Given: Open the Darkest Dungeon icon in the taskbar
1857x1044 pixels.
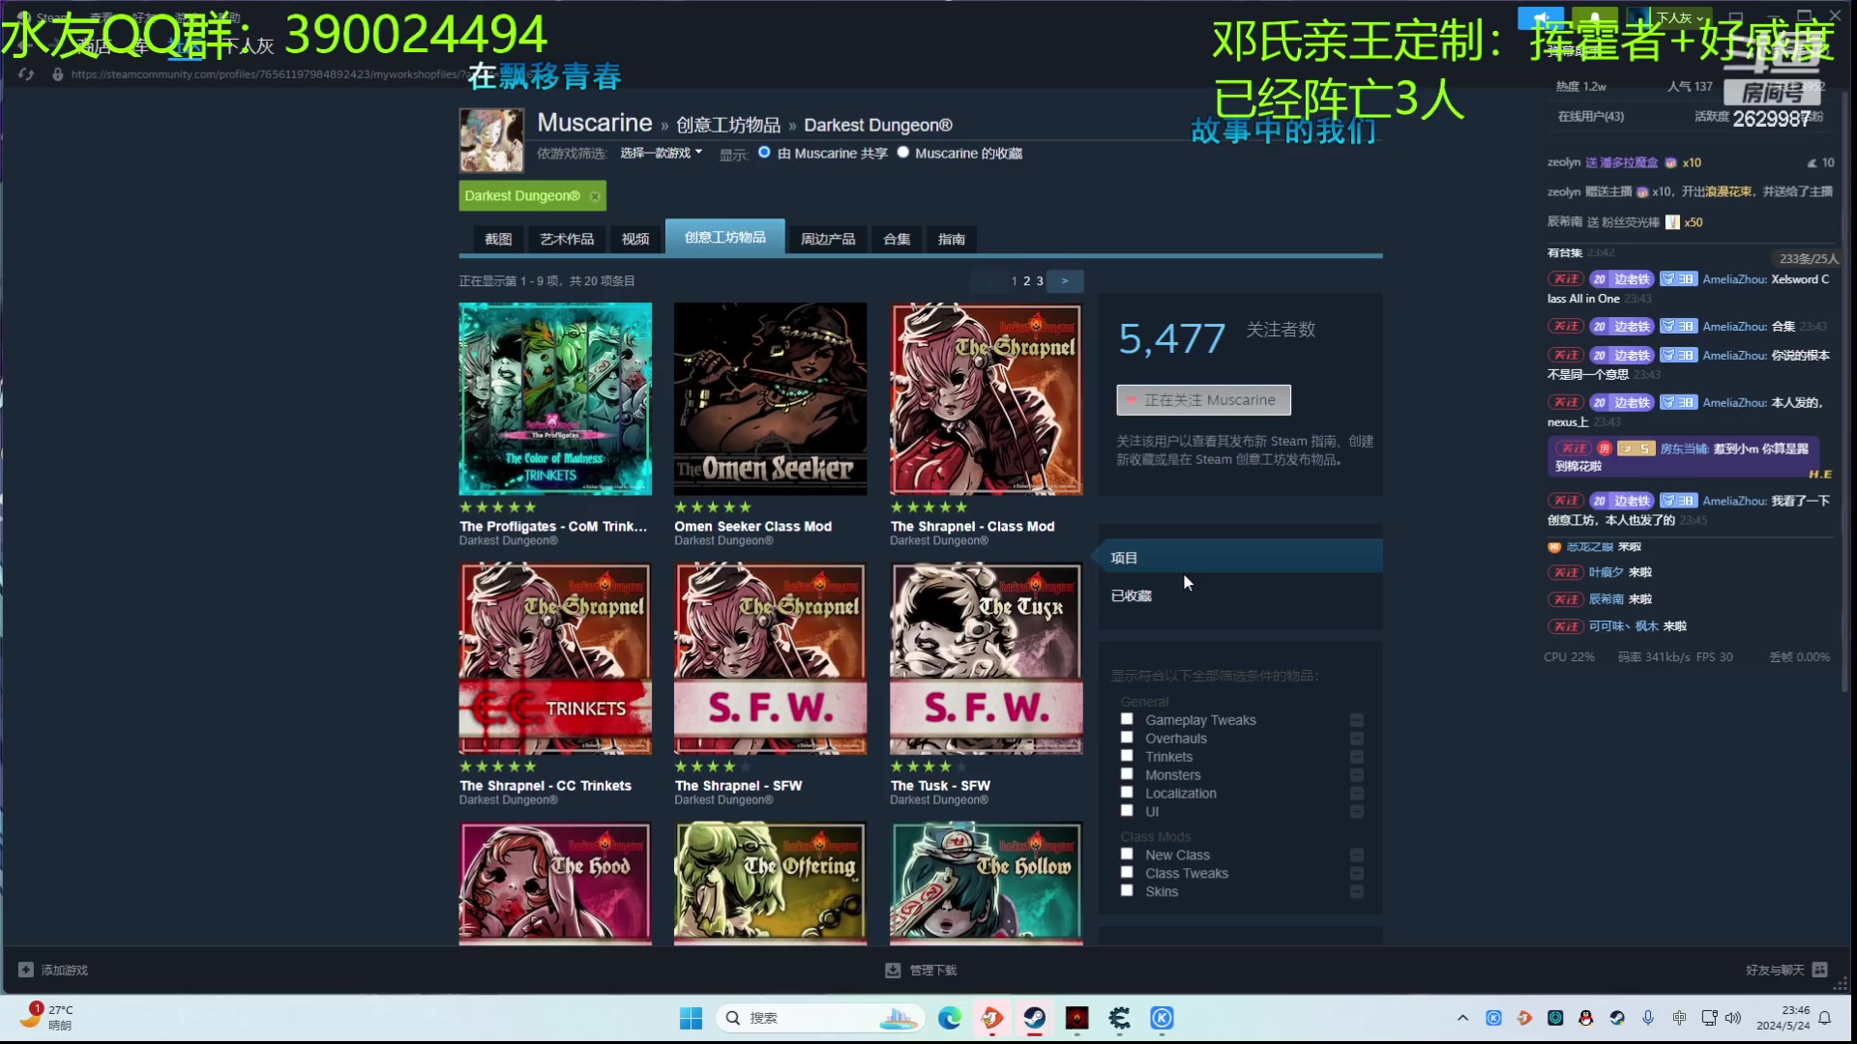Looking at the screenshot, I should 1077,1018.
